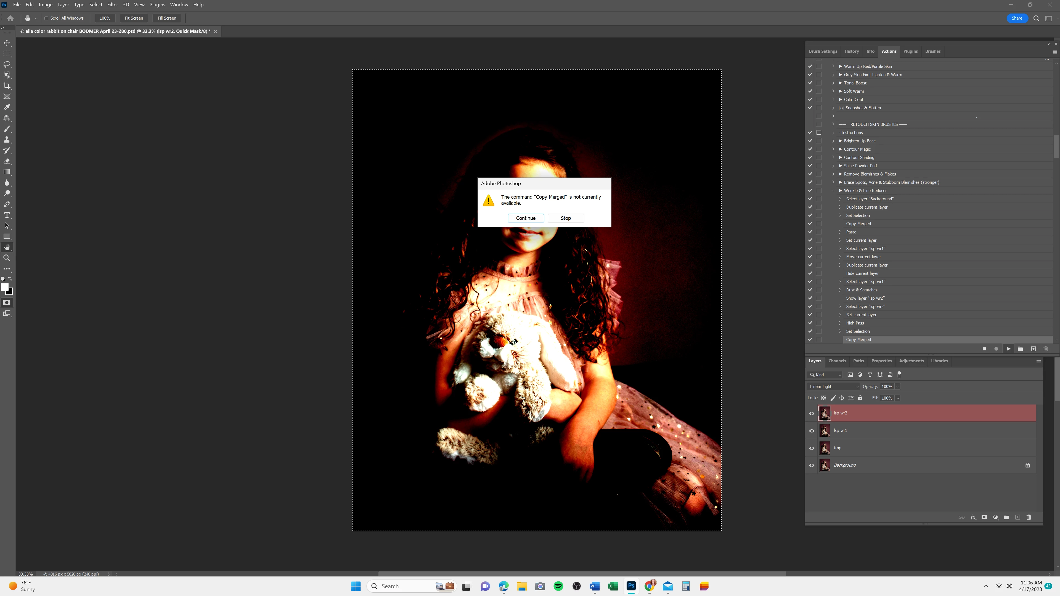Select the Crop tool
This screenshot has width=1060, height=596.
point(7,86)
